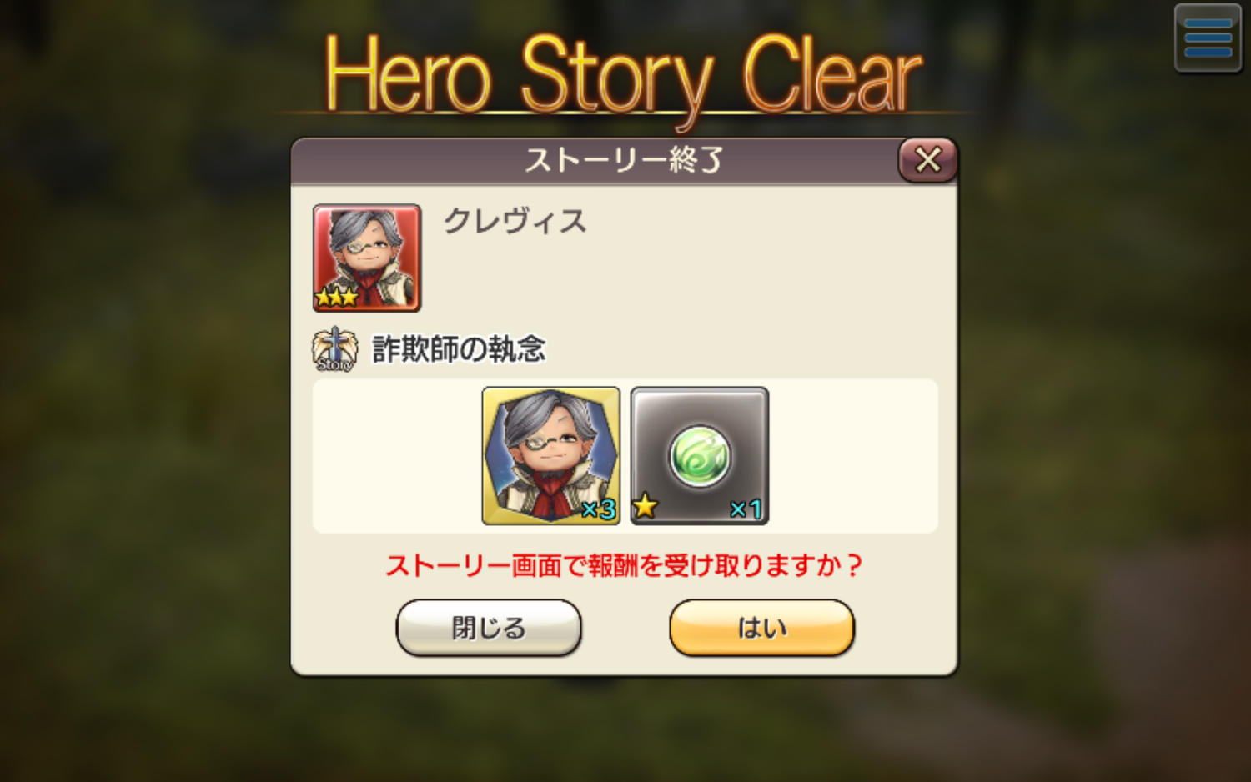Tap the Story emblem icon

tap(334, 349)
